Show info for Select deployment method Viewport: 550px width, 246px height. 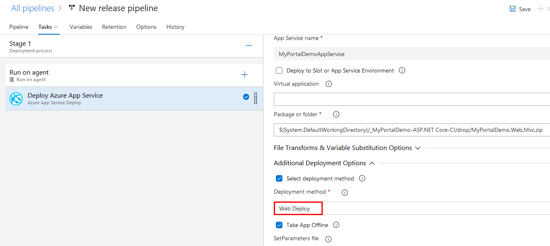[x=362, y=178]
